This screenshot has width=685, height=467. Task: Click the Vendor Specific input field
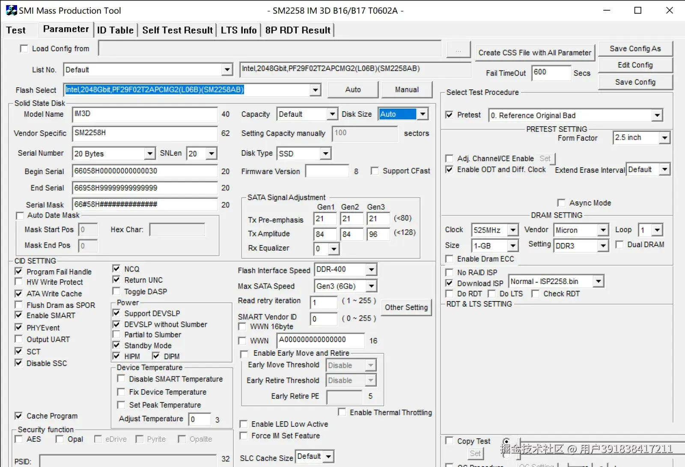coord(145,133)
